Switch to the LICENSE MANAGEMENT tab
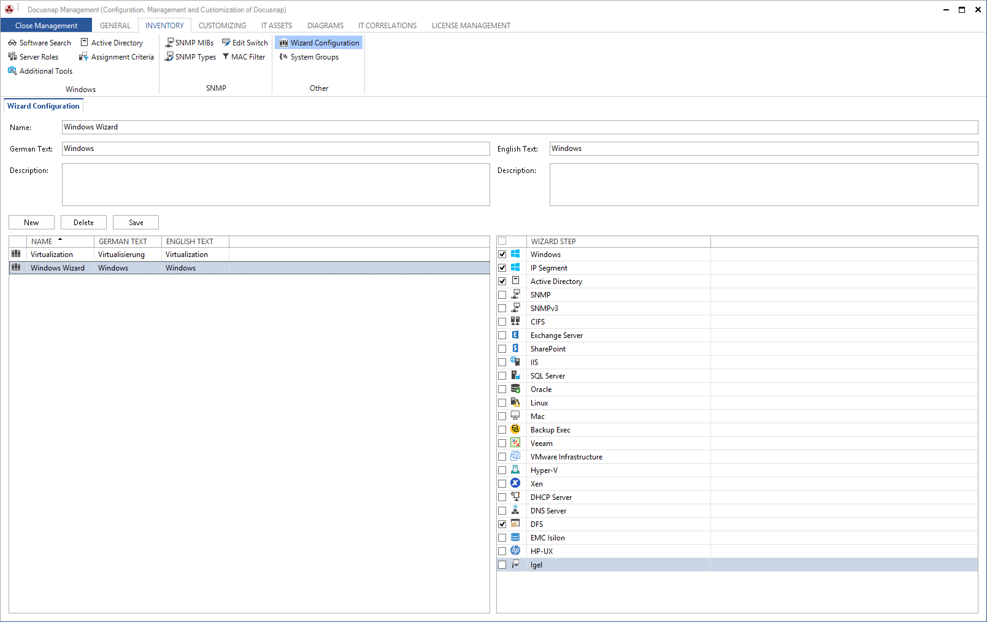The width and height of the screenshot is (987, 622). (471, 26)
